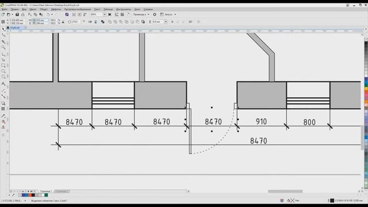Select the Rectangle tool
Image resolution: width=368 pixels, height=207 pixels.
(x=3, y=66)
